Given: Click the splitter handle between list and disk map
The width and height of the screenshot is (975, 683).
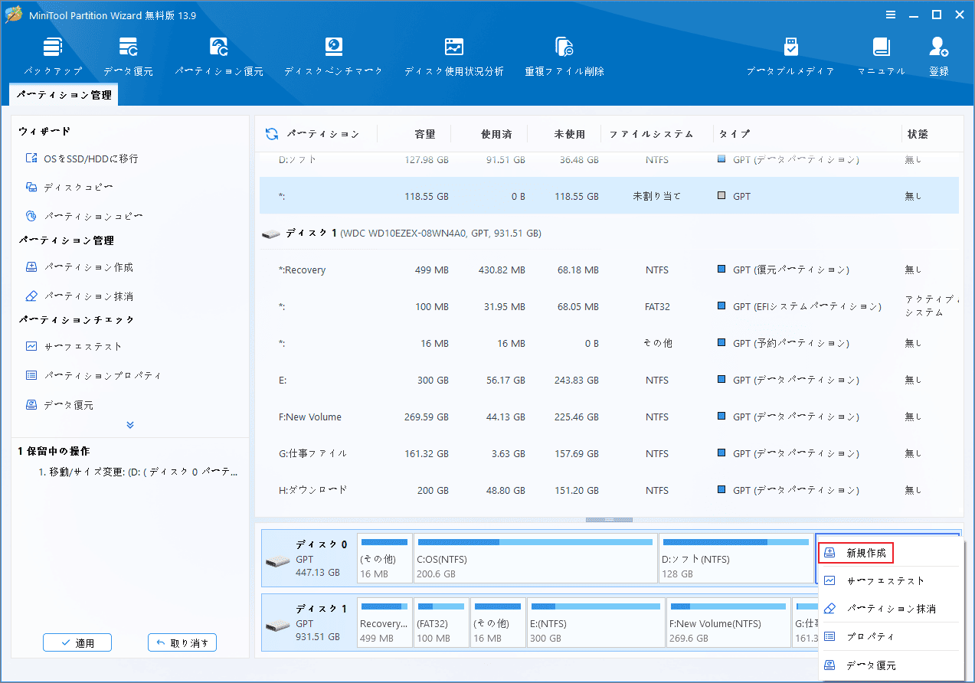Looking at the screenshot, I should 609,520.
